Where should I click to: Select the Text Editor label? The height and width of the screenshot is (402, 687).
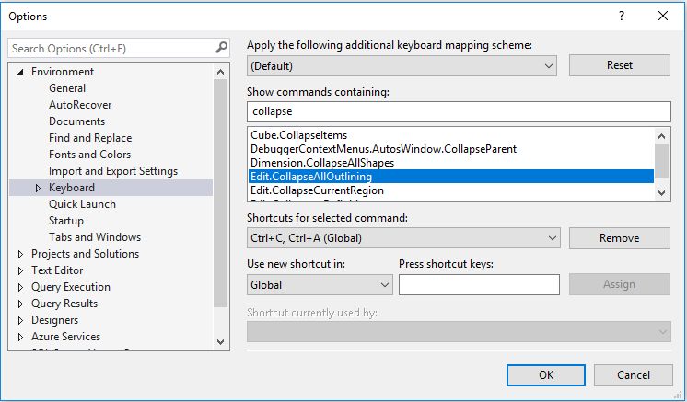(57, 270)
